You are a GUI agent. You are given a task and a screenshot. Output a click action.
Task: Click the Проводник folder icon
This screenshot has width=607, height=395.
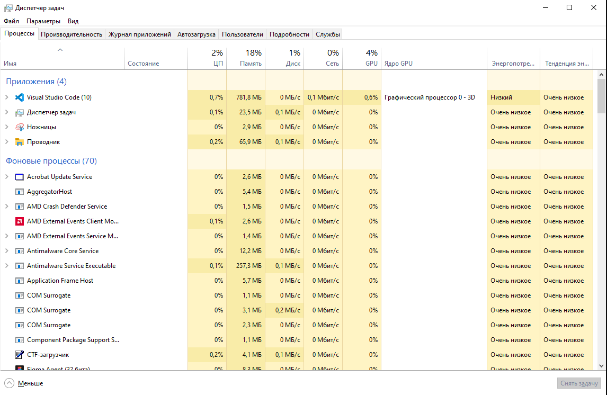[x=20, y=142]
